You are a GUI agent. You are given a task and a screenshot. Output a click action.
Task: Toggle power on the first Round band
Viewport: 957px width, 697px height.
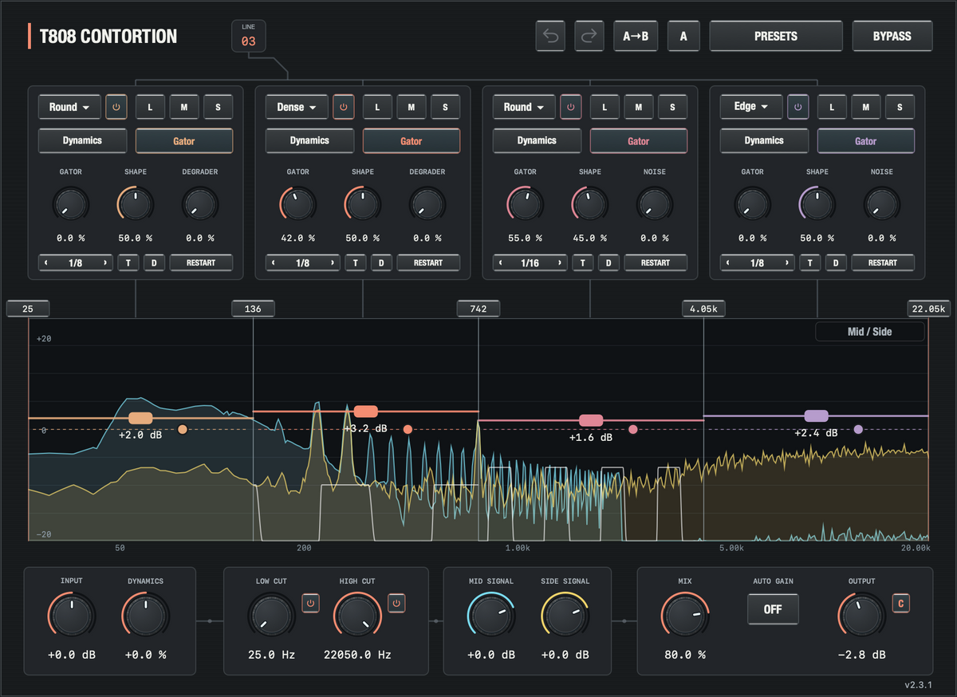[x=116, y=107]
